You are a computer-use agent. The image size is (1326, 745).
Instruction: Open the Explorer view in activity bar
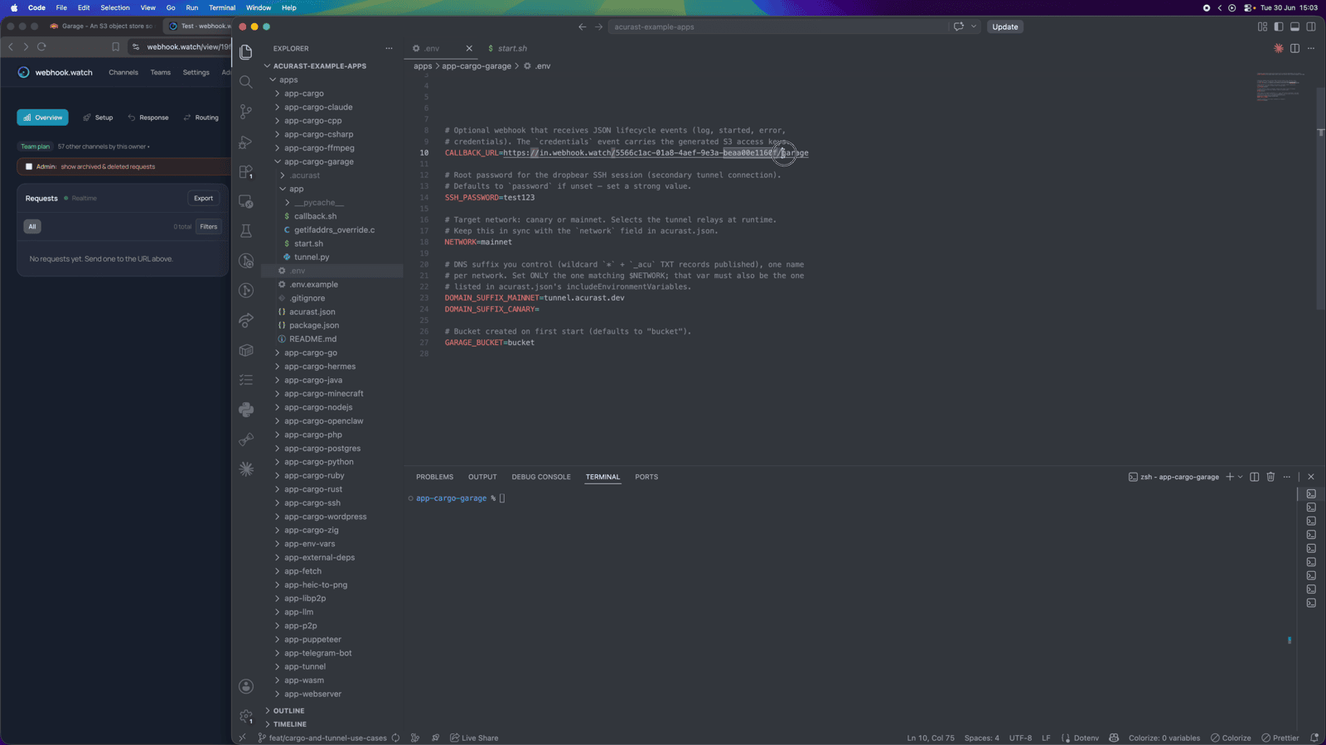point(246,52)
